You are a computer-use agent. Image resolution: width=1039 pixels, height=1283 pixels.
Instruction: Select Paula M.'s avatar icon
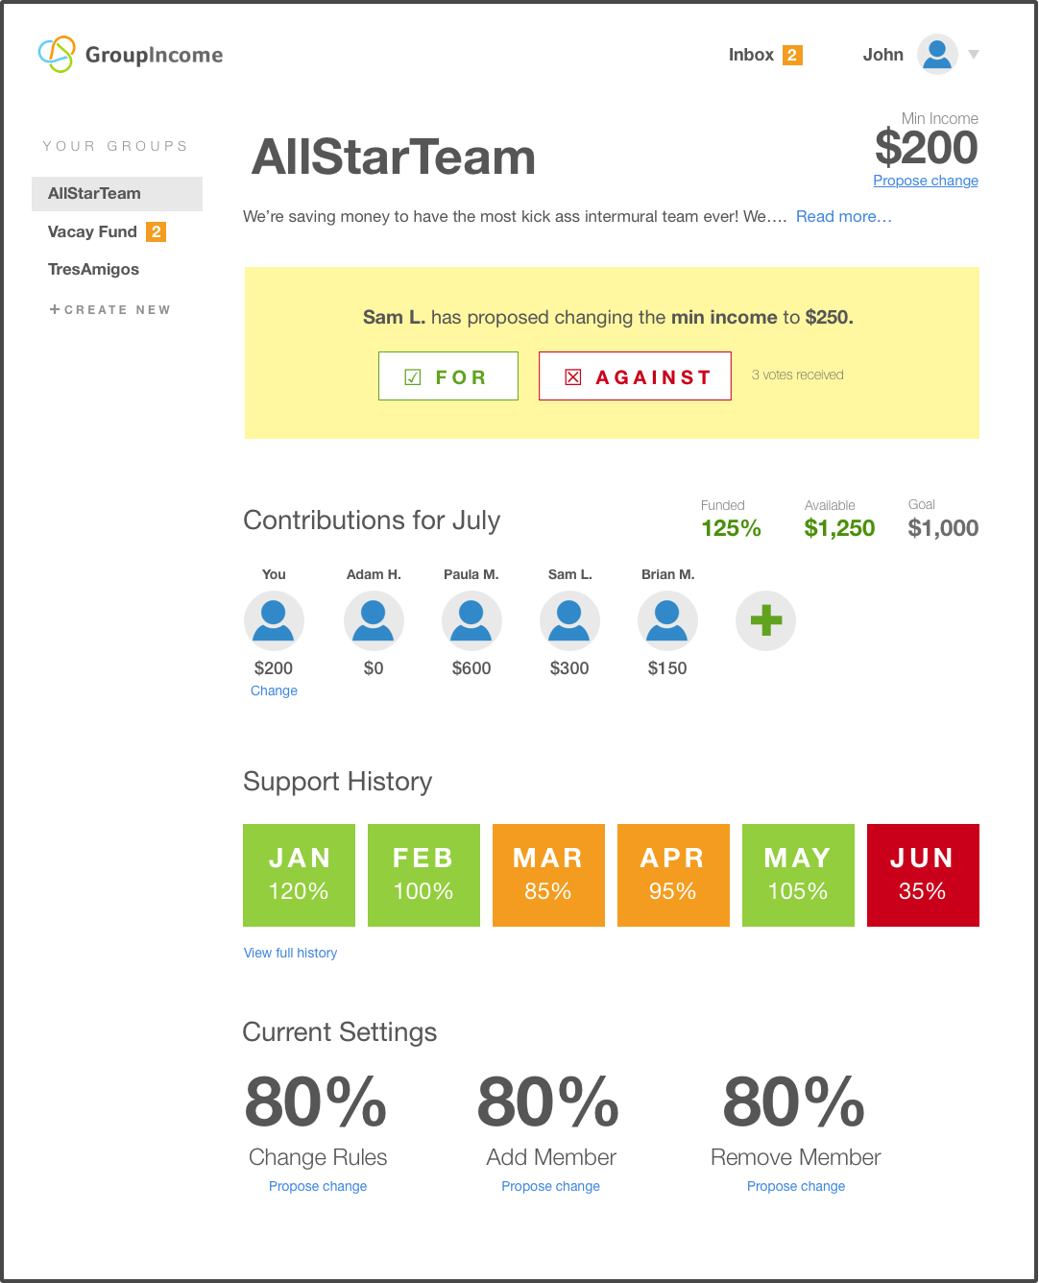coord(471,620)
